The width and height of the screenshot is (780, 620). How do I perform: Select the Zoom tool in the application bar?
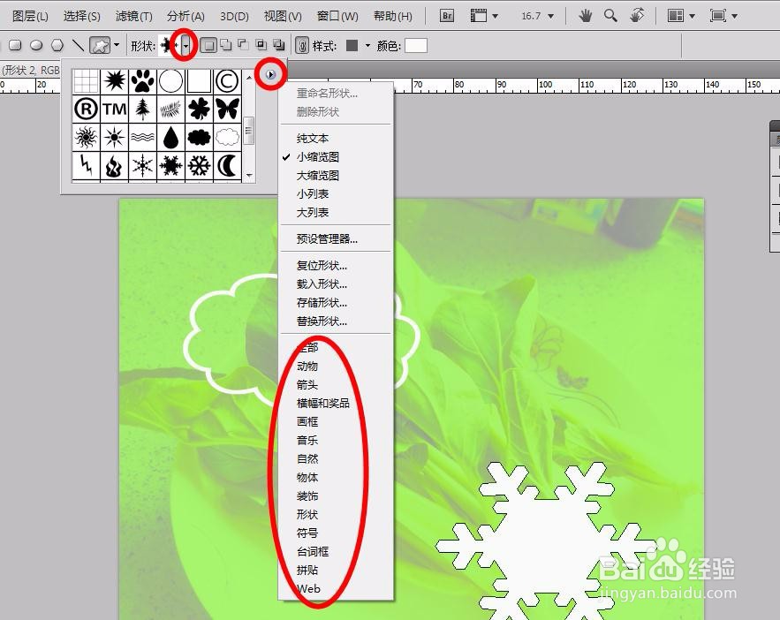[x=608, y=15]
